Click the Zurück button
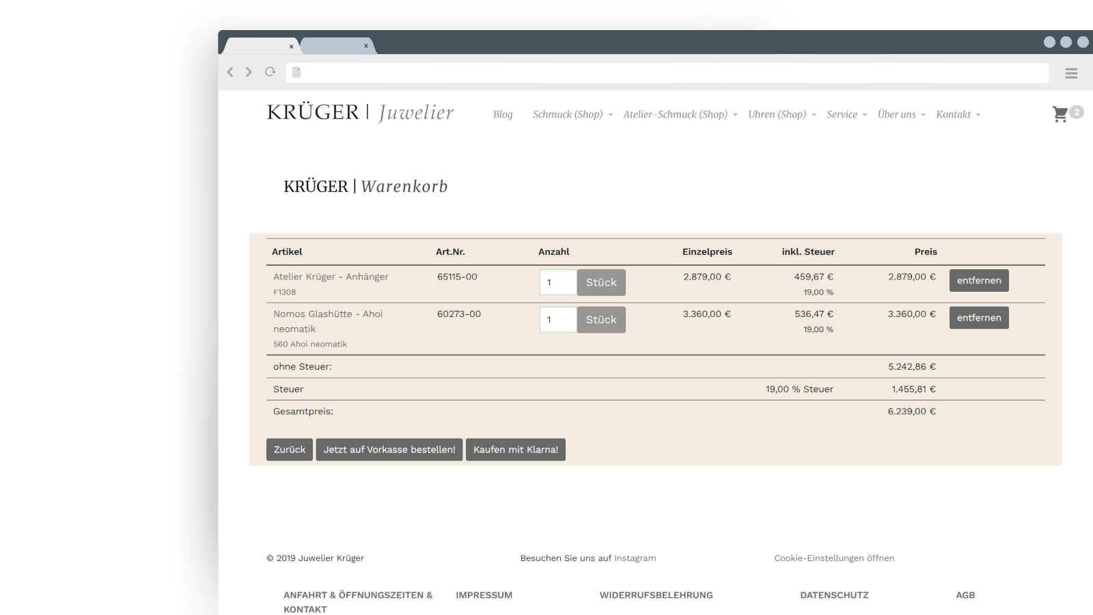Screen dimensions: 1093x615 (x=290, y=450)
